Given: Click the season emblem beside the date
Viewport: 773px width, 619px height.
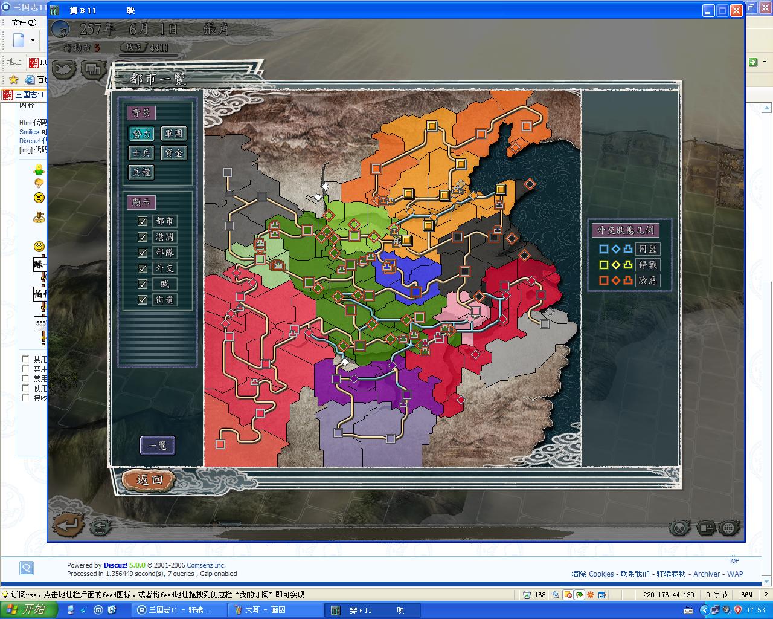Looking at the screenshot, I should pos(60,30).
